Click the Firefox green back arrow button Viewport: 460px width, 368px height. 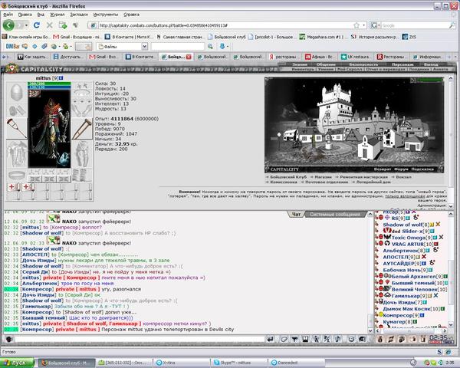click(8, 25)
